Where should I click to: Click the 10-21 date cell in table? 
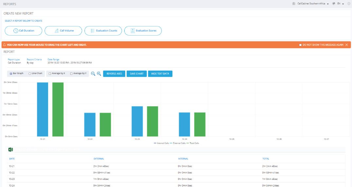pyautogui.click(x=12, y=166)
